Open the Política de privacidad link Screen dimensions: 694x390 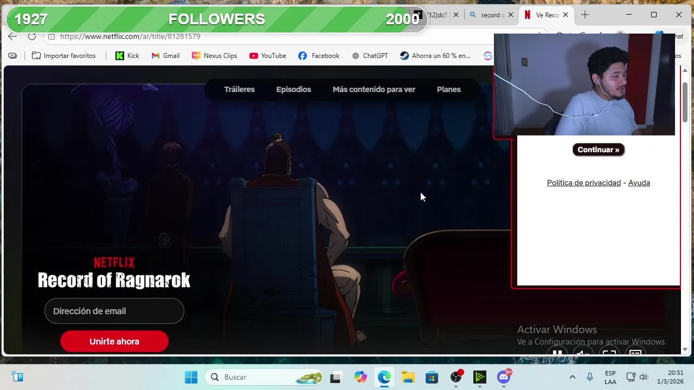click(583, 183)
